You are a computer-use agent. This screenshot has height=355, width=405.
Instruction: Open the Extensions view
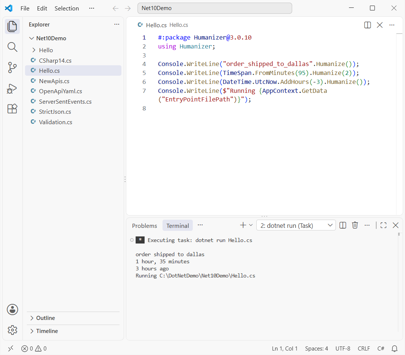12,109
